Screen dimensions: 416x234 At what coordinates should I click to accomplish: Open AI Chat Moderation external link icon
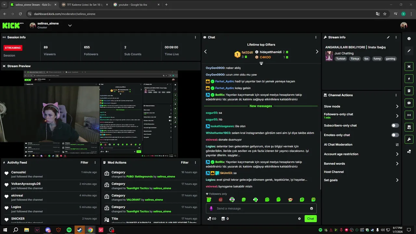pyautogui.click(x=397, y=145)
